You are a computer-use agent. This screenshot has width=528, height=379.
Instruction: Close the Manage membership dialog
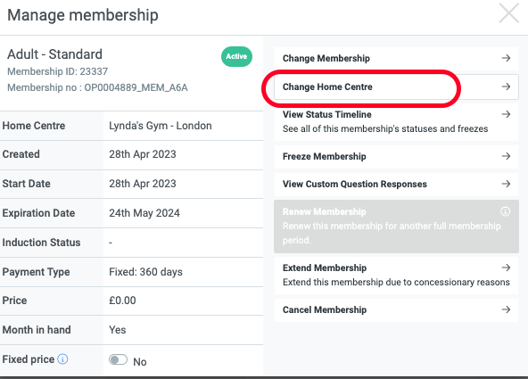pyautogui.click(x=508, y=13)
